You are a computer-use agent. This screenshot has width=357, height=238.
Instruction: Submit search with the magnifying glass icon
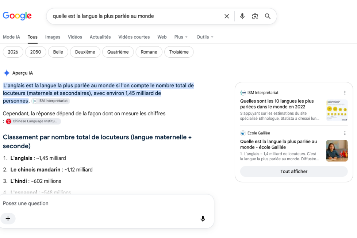pyautogui.click(x=268, y=16)
